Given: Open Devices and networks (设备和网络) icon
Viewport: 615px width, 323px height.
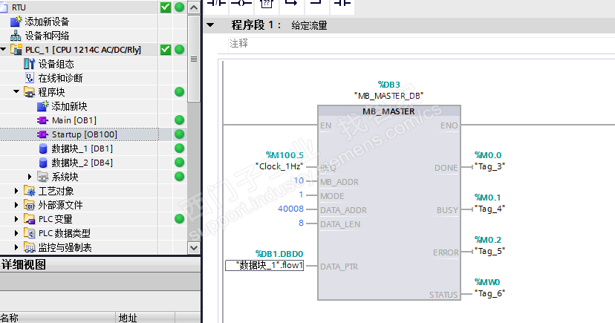Looking at the screenshot, I should coord(16,36).
